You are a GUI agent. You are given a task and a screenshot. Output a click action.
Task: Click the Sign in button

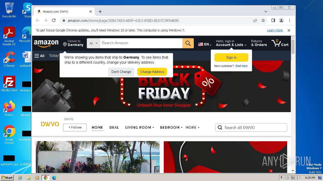tap(231, 58)
